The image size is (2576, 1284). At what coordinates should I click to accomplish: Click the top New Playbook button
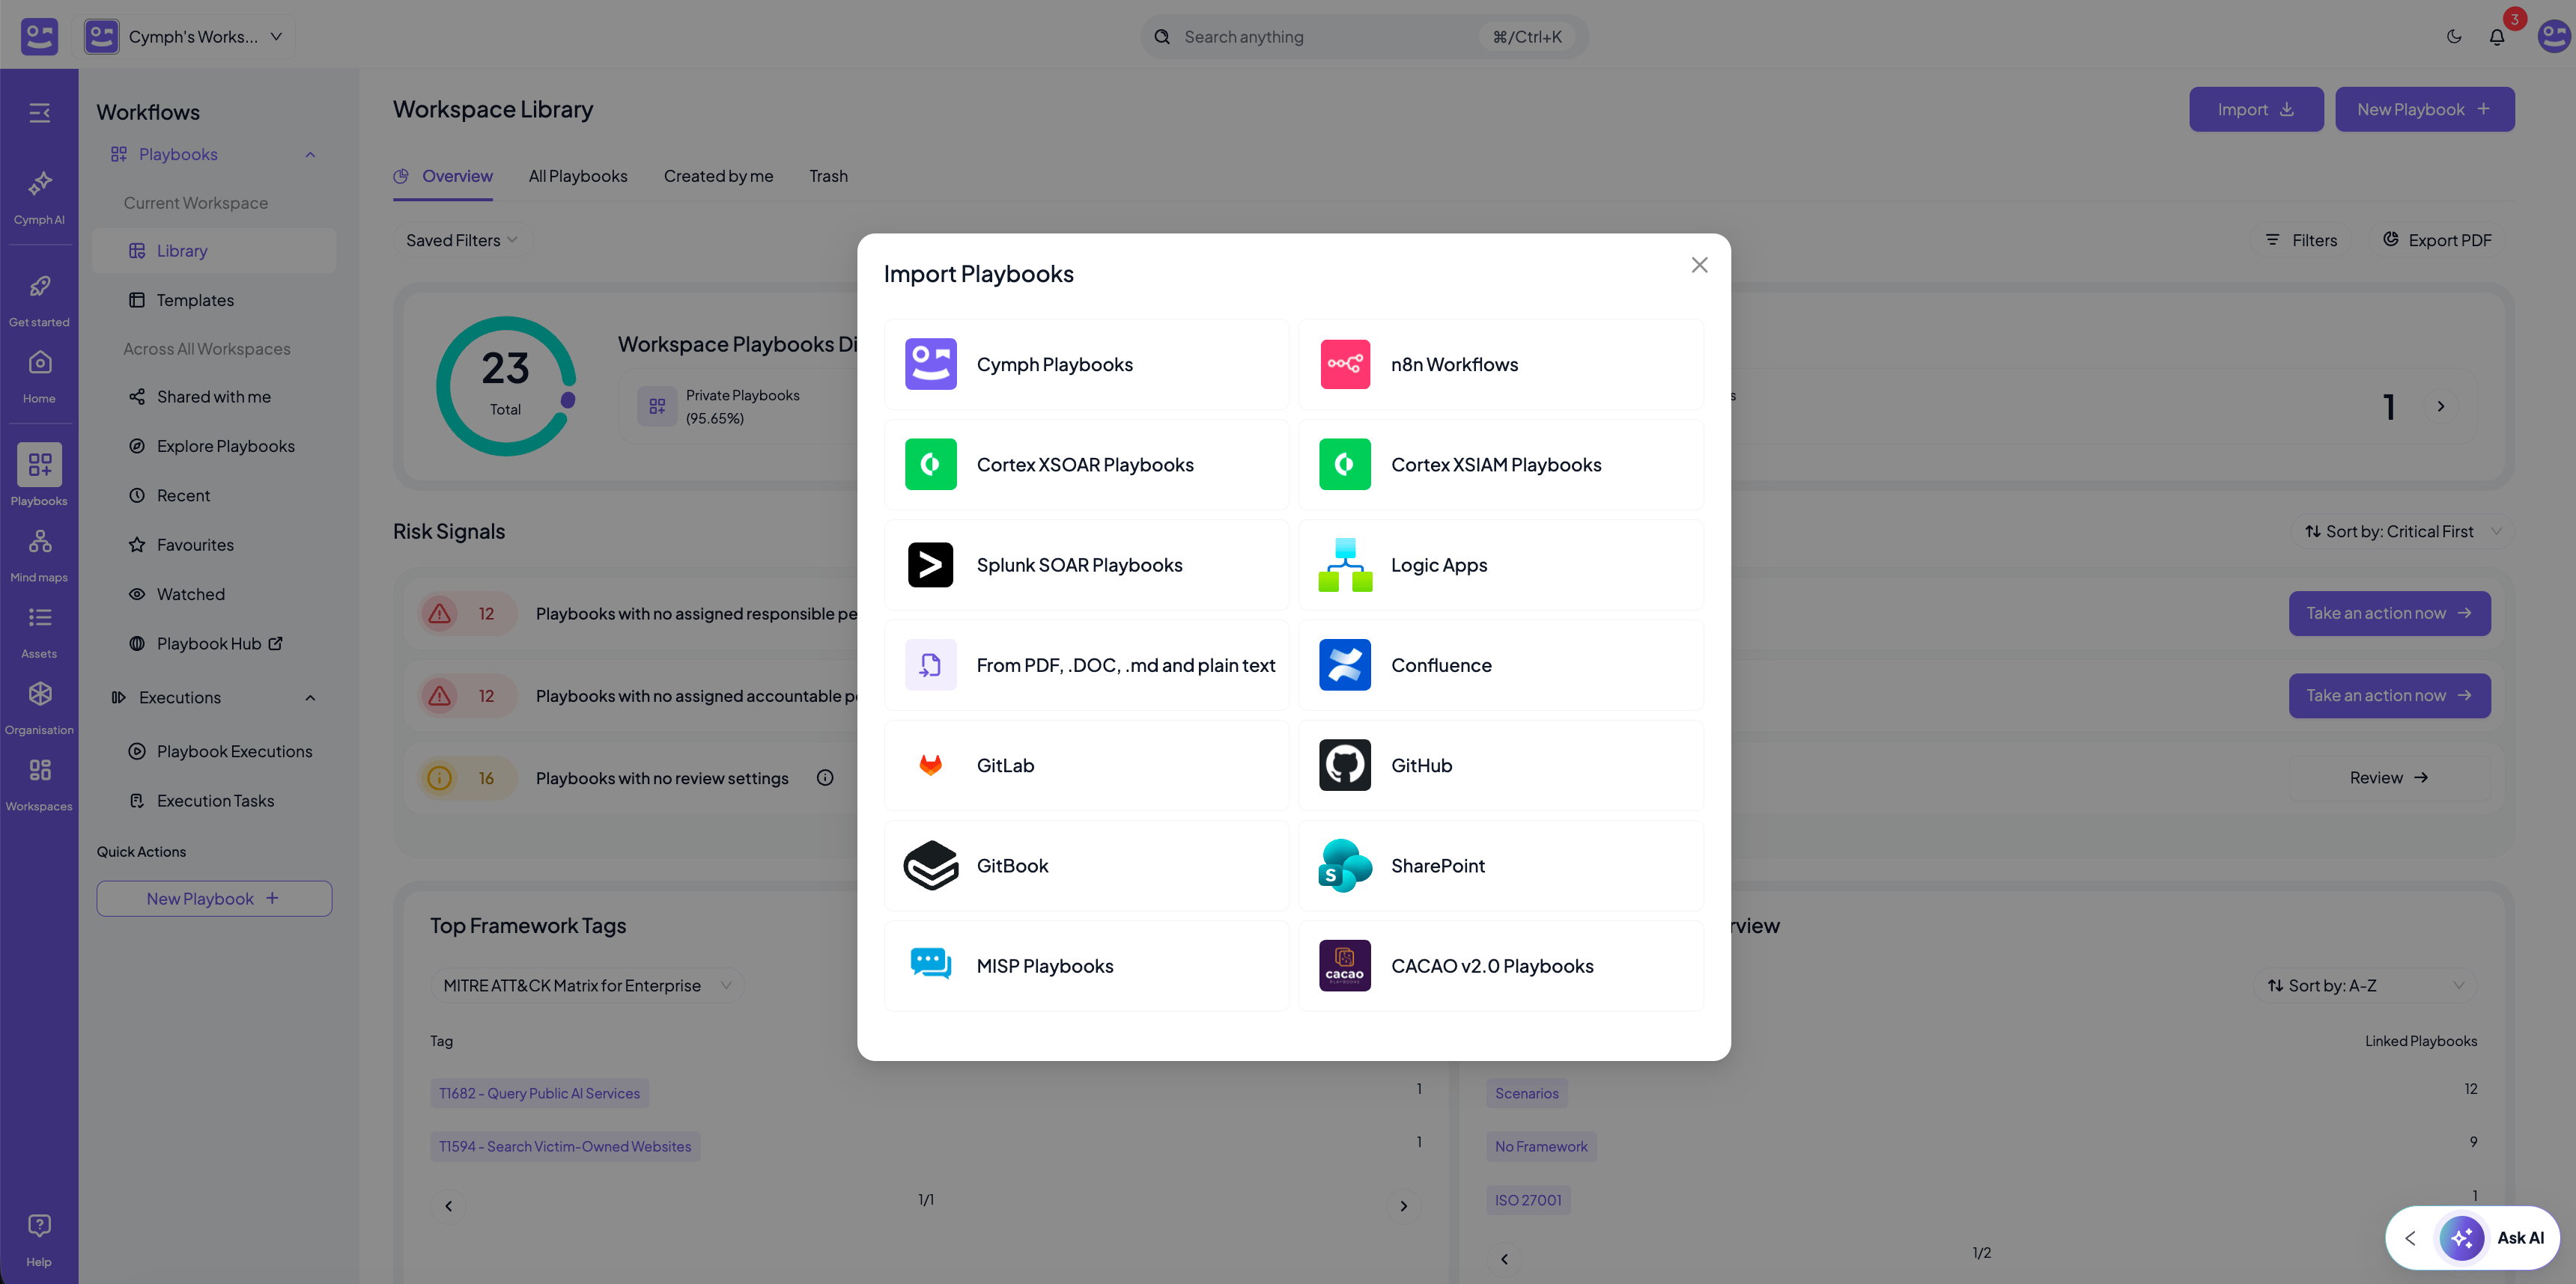point(2424,109)
